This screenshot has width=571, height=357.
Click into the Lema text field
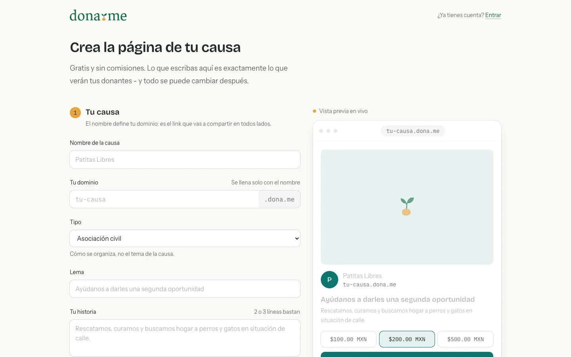click(185, 289)
